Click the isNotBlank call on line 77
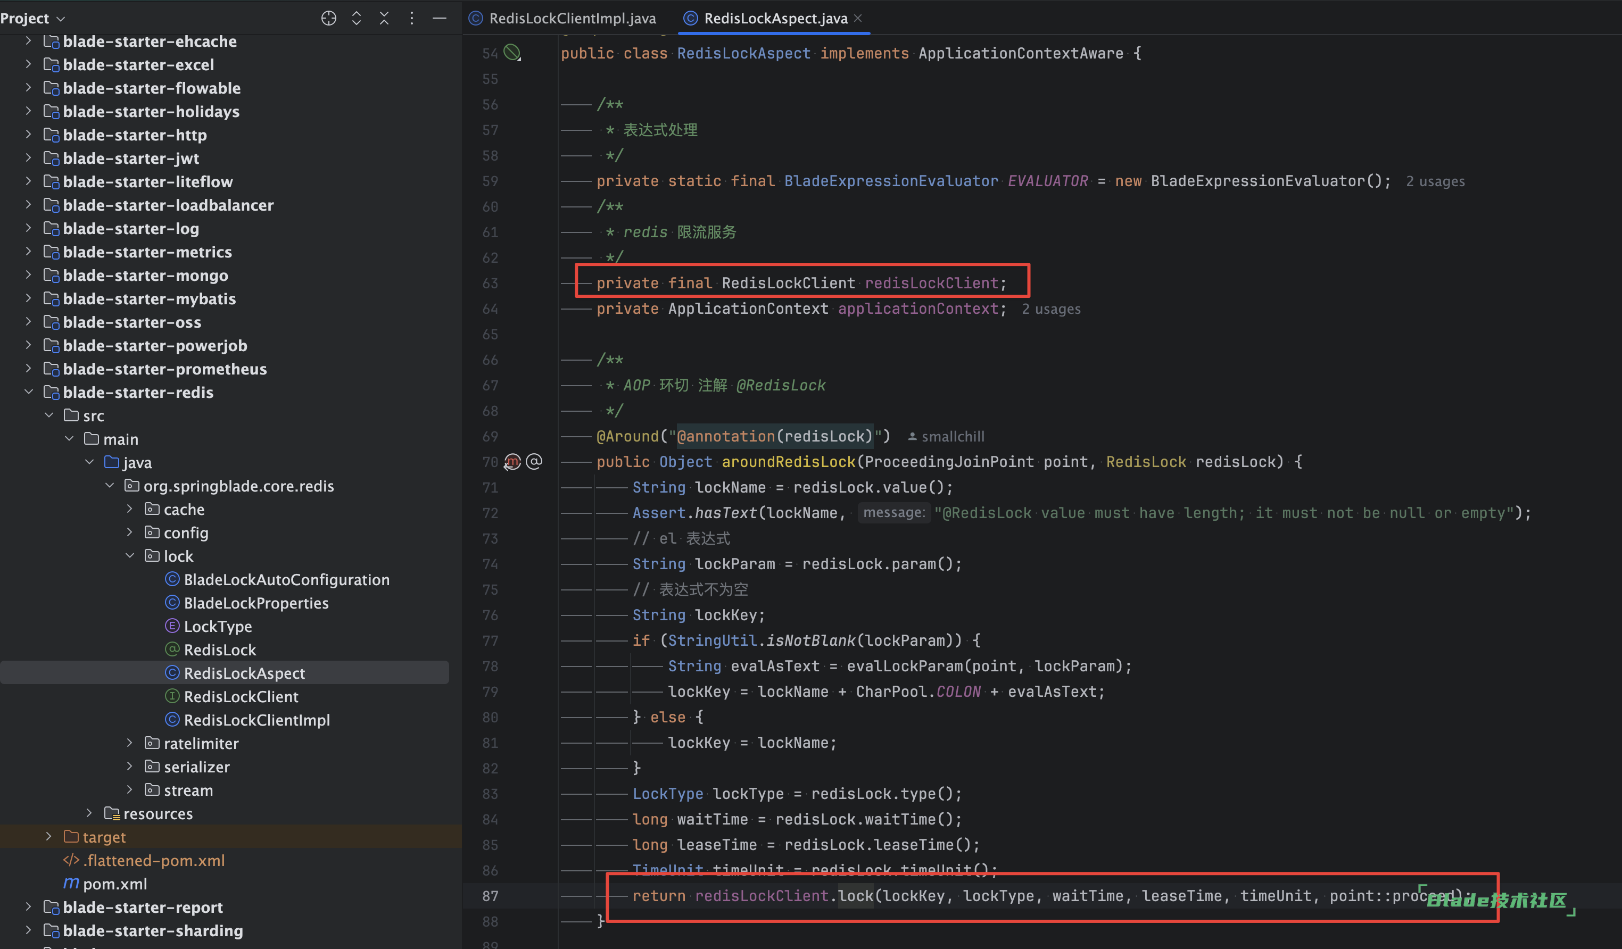The image size is (1622, 949). click(810, 640)
